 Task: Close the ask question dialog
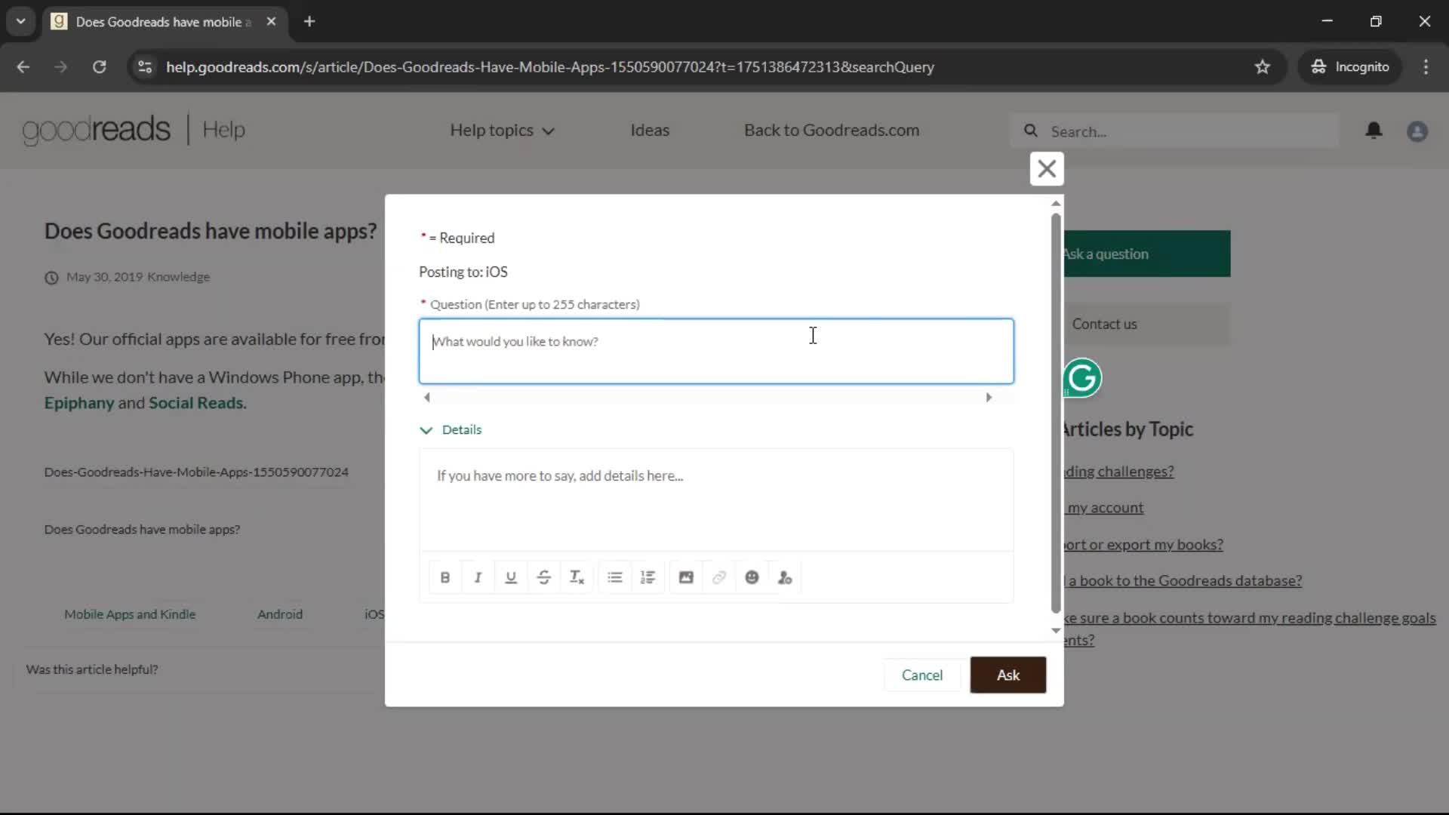tap(1047, 168)
